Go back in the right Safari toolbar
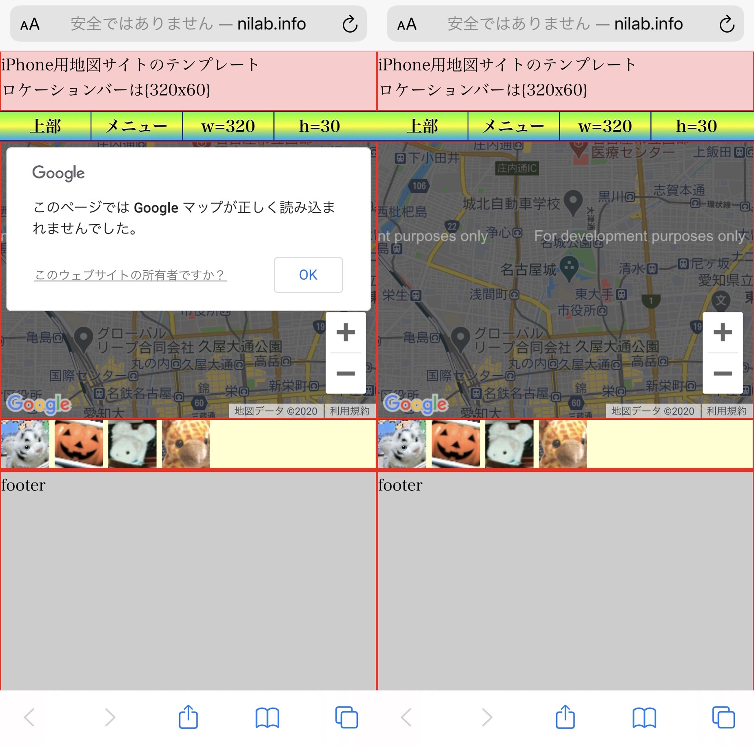This screenshot has height=746, width=754. [x=406, y=717]
